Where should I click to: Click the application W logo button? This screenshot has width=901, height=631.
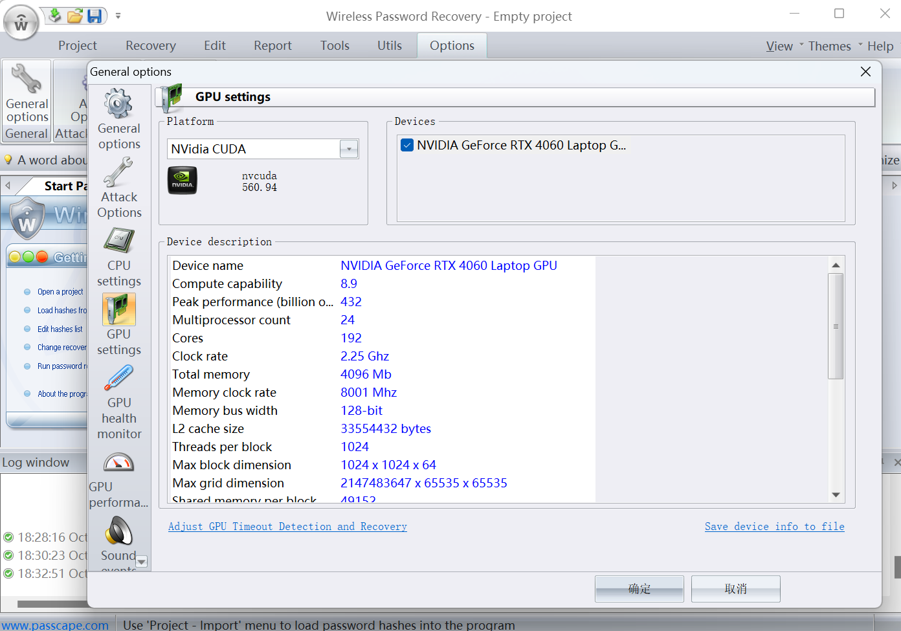(x=21, y=23)
